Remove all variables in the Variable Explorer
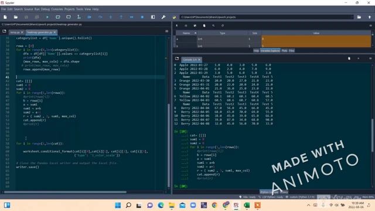375x211 pixels. pos(204,26)
